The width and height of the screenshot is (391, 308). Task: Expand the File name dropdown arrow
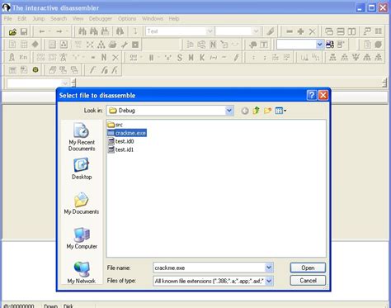pyautogui.click(x=269, y=268)
